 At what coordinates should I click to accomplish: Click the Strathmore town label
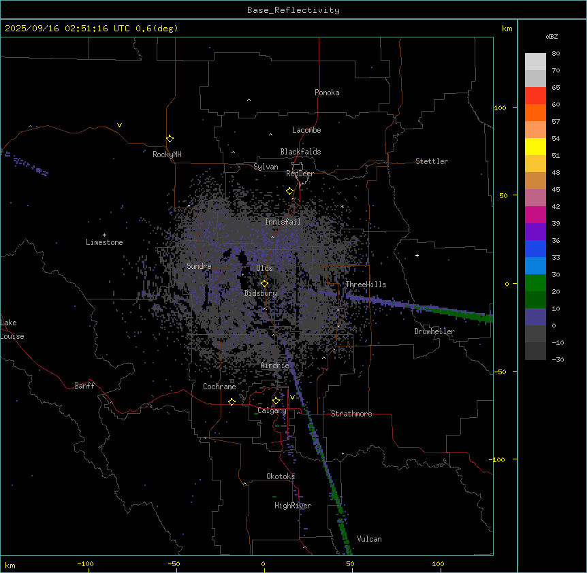pos(351,414)
